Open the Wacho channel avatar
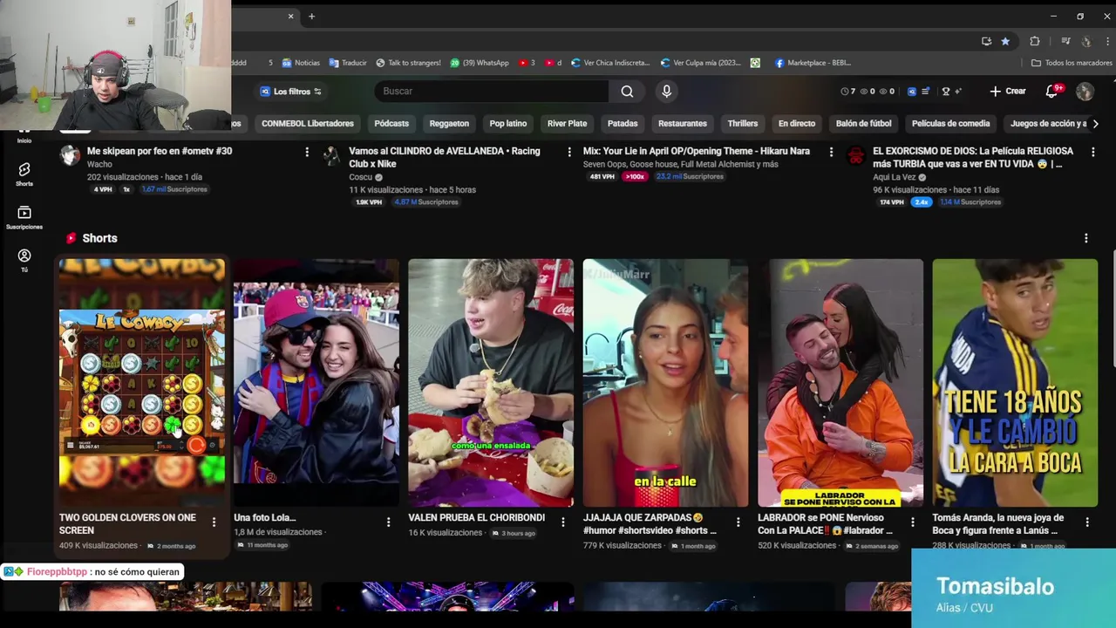The width and height of the screenshot is (1116, 628). point(70,156)
